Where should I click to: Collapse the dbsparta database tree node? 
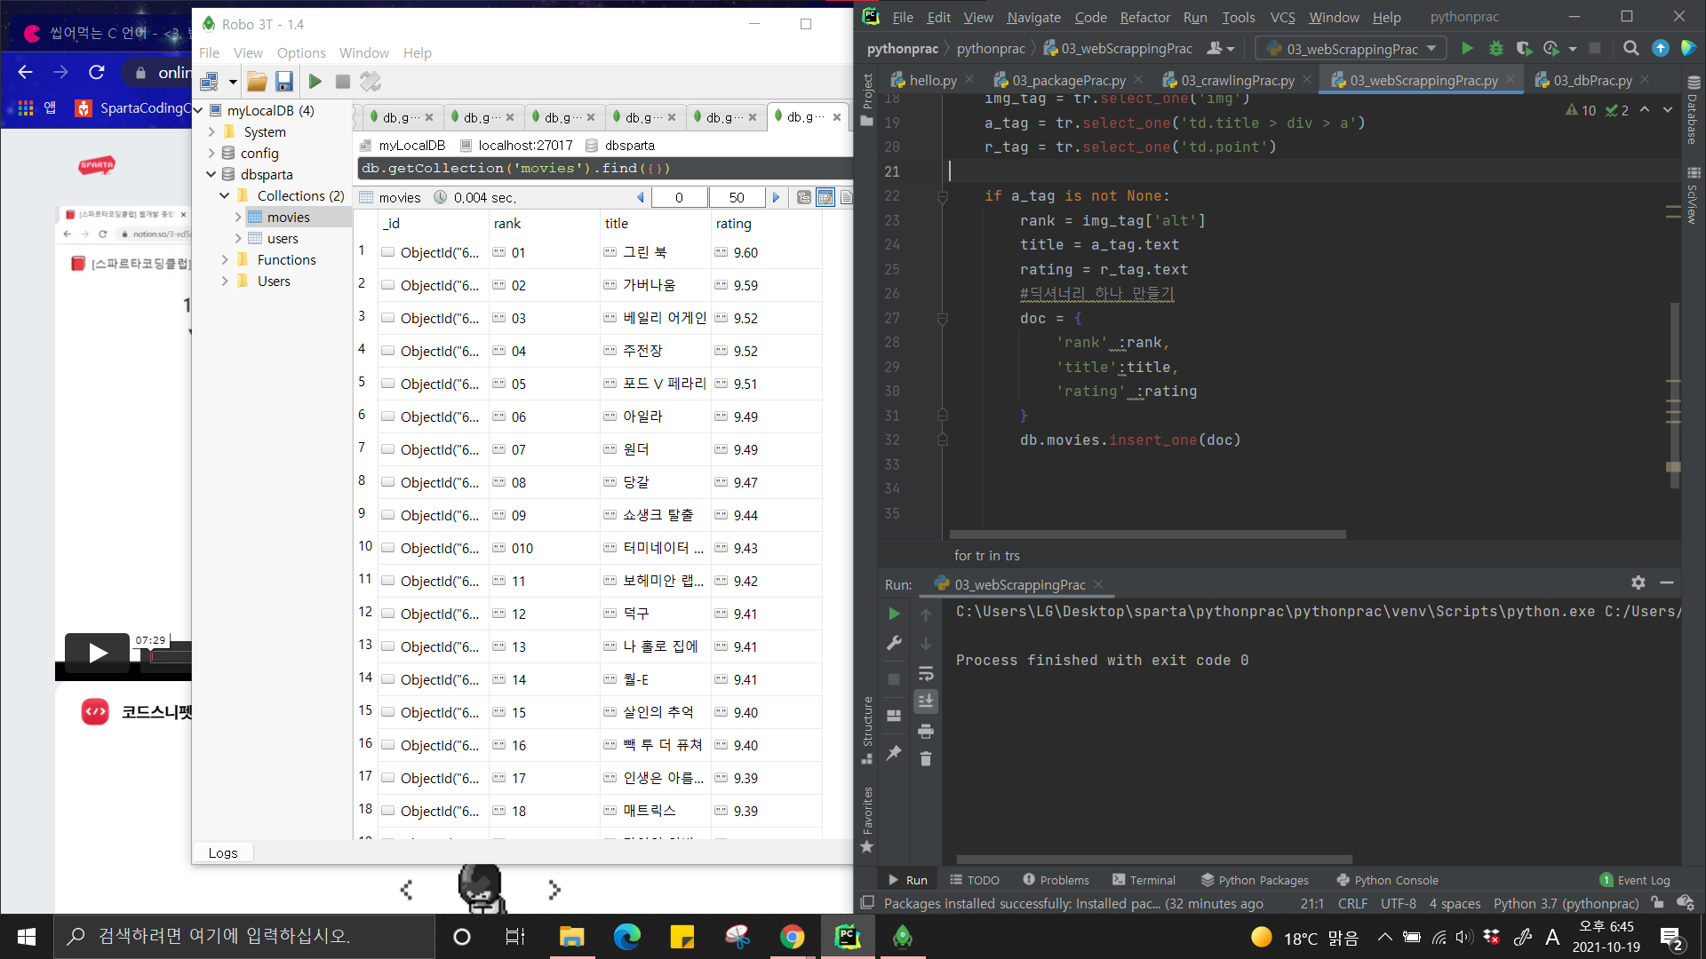(x=211, y=175)
